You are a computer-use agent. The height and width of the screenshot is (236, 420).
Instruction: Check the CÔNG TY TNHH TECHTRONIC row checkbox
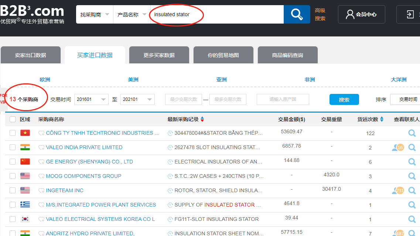click(13, 133)
